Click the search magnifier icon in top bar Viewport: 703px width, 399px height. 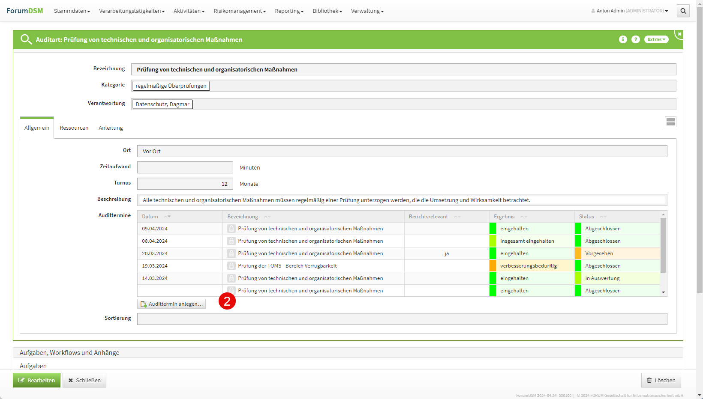[x=683, y=11]
